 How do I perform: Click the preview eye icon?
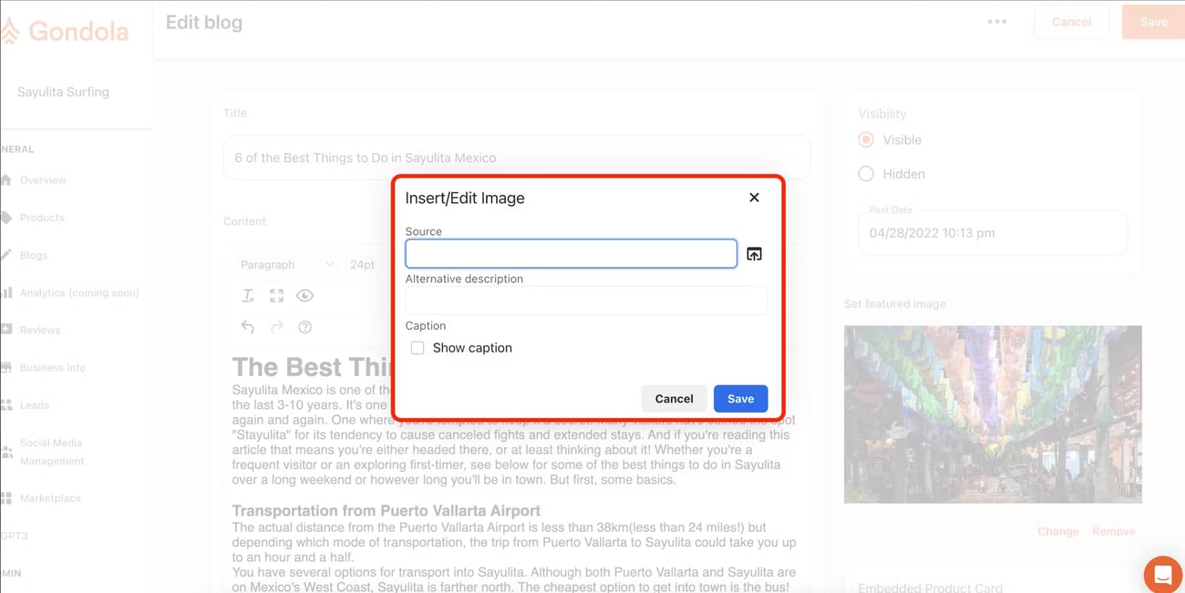click(x=305, y=296)
